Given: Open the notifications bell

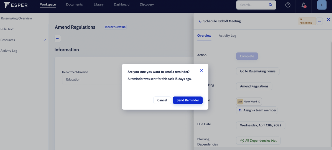Looking at the screenshot, I should pos(304,5).
